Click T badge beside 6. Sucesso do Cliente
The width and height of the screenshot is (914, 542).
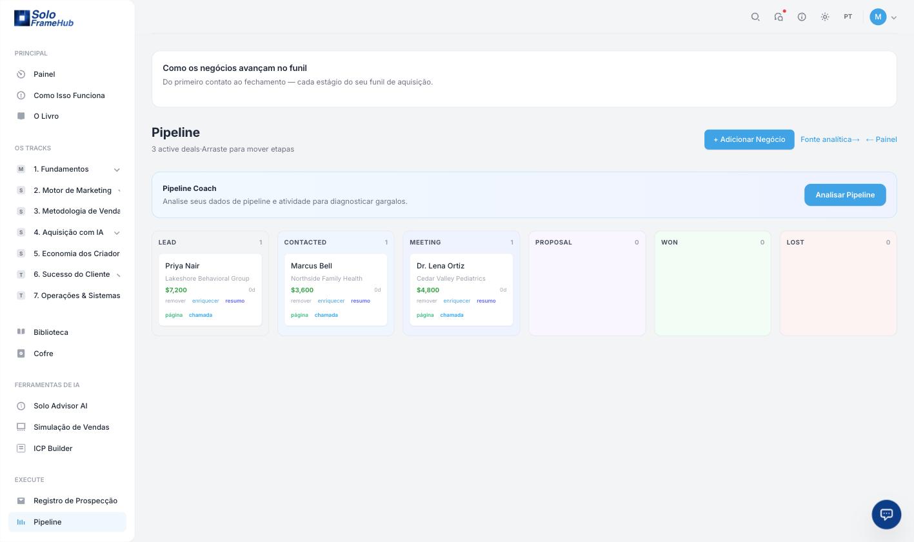21,274
